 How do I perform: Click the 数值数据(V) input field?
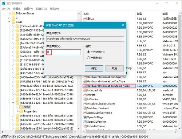[64, 52]
